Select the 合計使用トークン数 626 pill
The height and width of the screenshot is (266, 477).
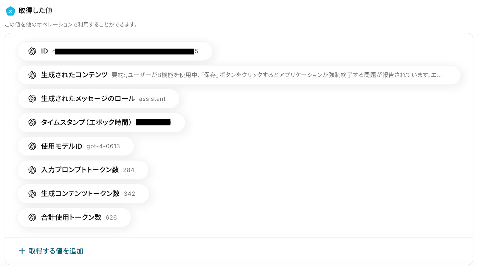(x=74, y=217)
